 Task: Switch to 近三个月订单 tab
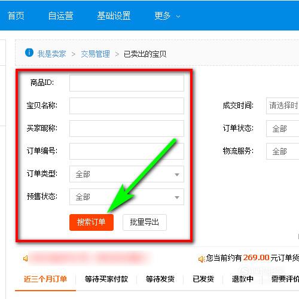45,279
